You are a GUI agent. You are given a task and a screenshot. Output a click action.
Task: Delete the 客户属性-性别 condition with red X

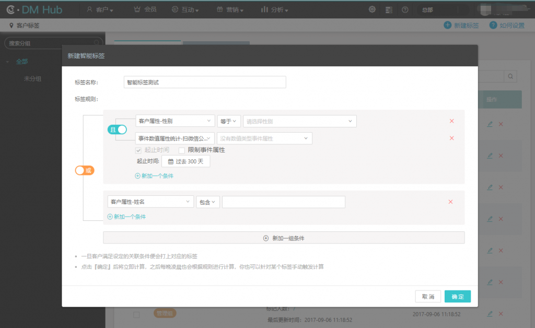coord(451,121)
